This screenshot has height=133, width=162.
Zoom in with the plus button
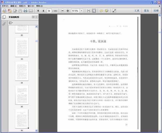pyautogui.click(x=67, y=11)
